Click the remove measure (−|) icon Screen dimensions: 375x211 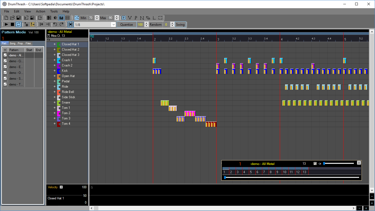point(48,24)
